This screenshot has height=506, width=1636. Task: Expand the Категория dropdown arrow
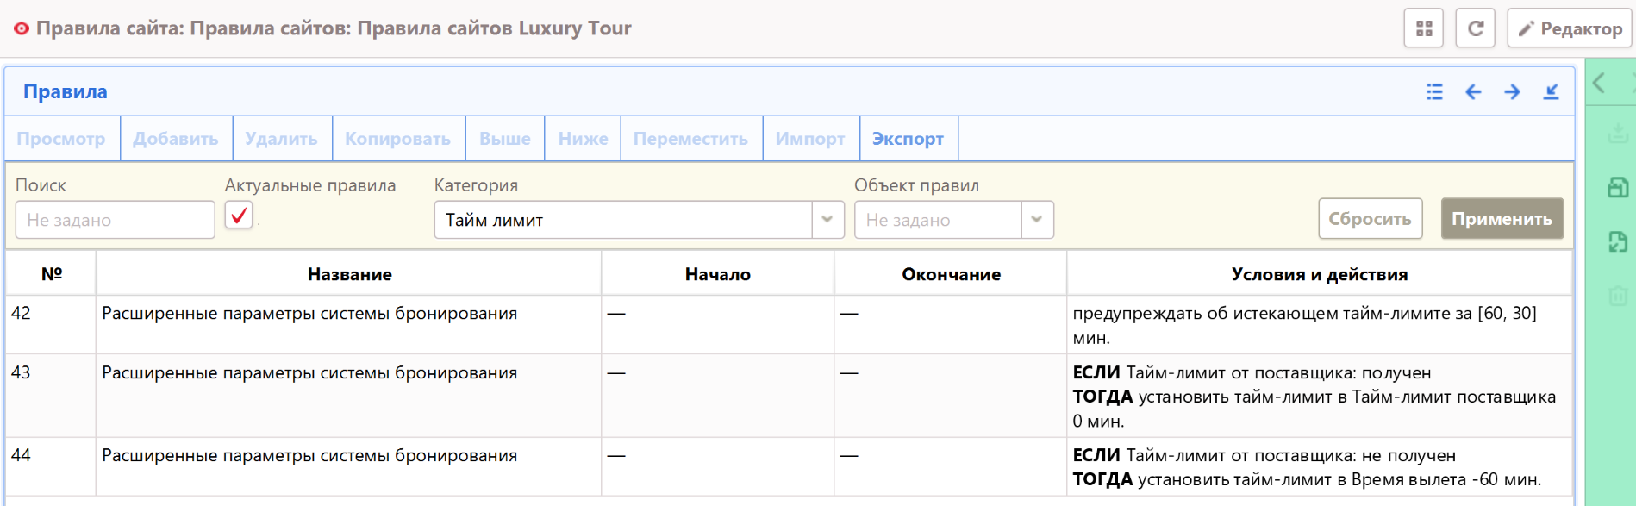point(827,220)
